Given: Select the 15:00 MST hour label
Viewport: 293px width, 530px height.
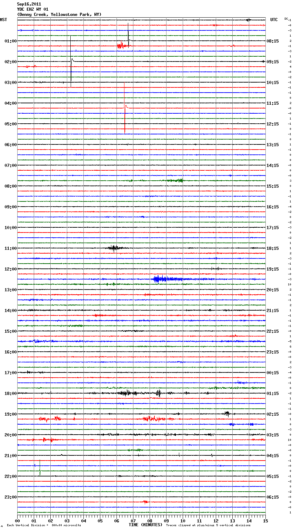Looking at the screenshot, I should click(x=11, y=331).
